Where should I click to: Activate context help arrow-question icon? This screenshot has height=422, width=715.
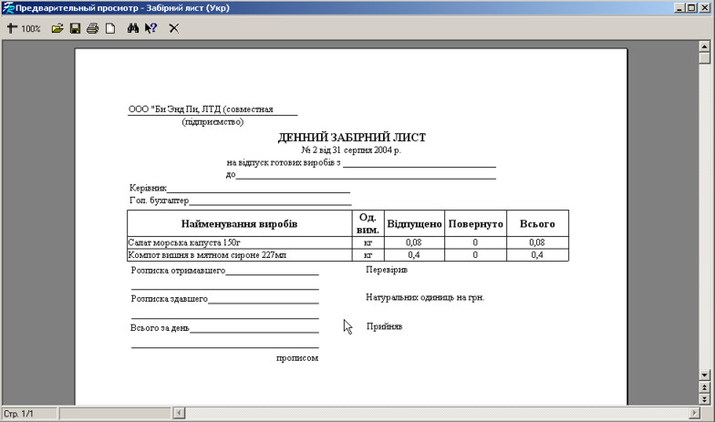[150, 28]
